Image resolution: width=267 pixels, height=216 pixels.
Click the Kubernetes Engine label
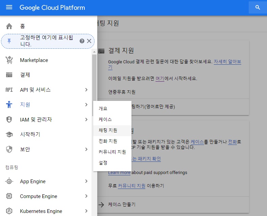coord(41,211)
